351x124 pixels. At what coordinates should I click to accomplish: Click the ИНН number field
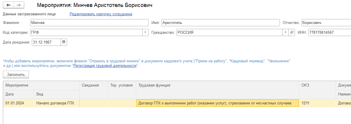[x=329, y=32]
